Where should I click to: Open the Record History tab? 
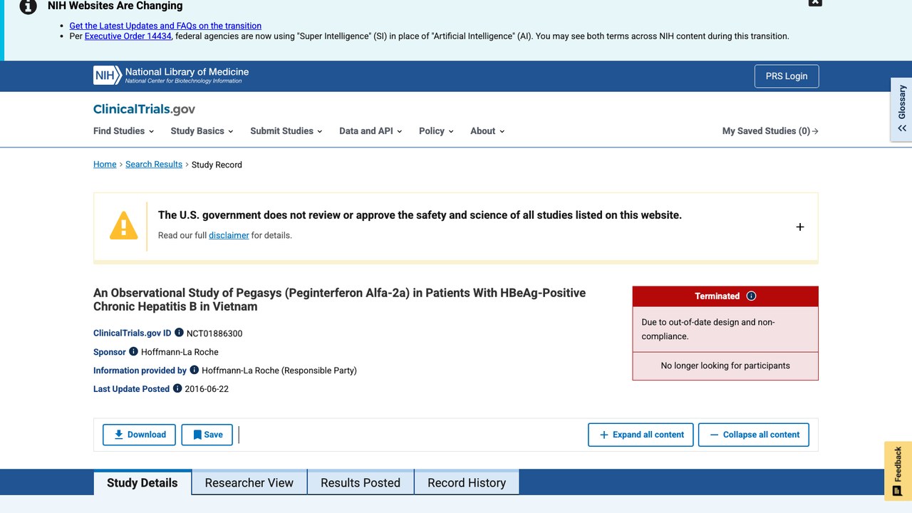coord(467,482)
